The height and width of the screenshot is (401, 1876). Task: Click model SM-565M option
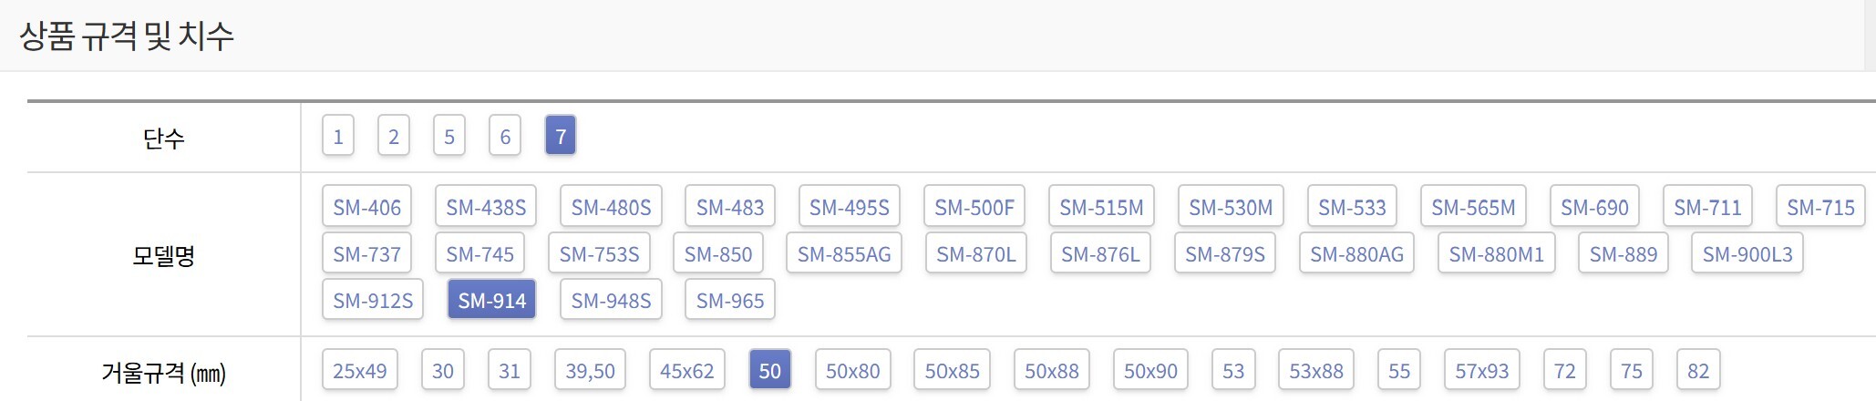[1473, 207]
